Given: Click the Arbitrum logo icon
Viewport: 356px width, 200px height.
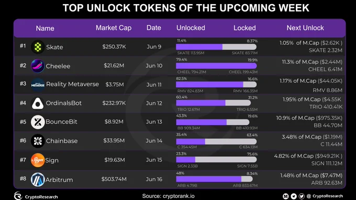Looking at the screenshot, I should [38, 180].
